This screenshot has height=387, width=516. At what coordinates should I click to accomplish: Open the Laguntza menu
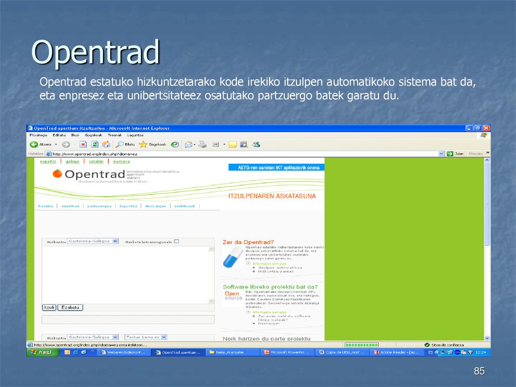click(135, 135)
